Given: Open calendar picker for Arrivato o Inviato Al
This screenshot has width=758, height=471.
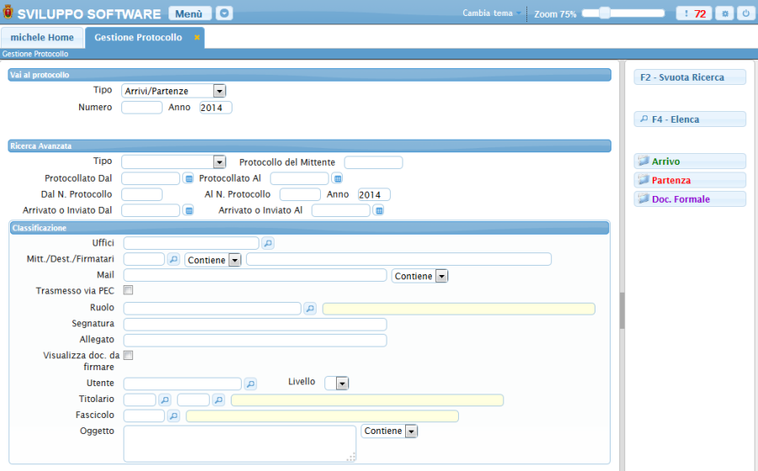Looking at the screenshot, I should (379, 210).
